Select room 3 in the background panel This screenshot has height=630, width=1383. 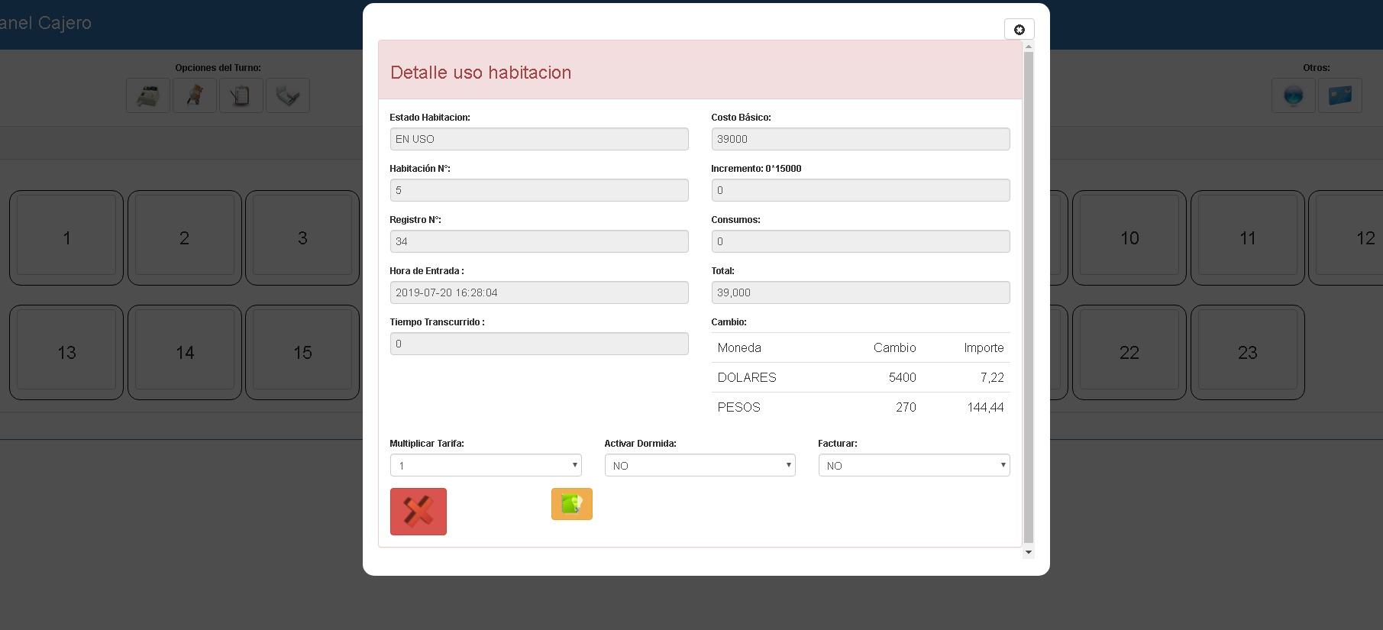click(x=302, y=237)
